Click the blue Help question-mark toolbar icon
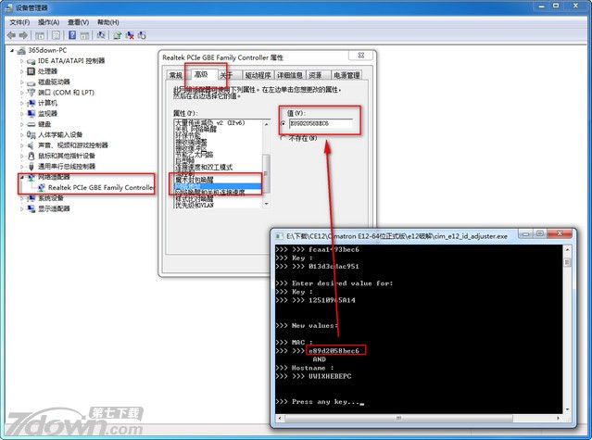 click(72, 35)
